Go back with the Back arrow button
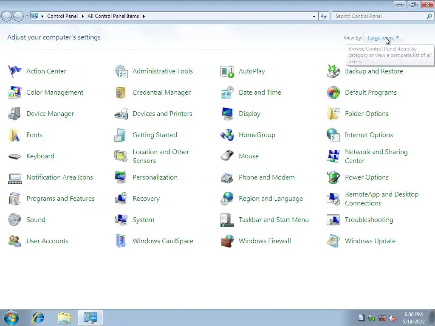The height and width of the screenshot is (326, 435). [7, 17]
